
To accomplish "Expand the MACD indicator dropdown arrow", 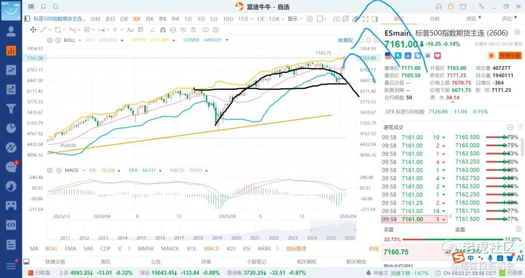I will pos(84,170).
